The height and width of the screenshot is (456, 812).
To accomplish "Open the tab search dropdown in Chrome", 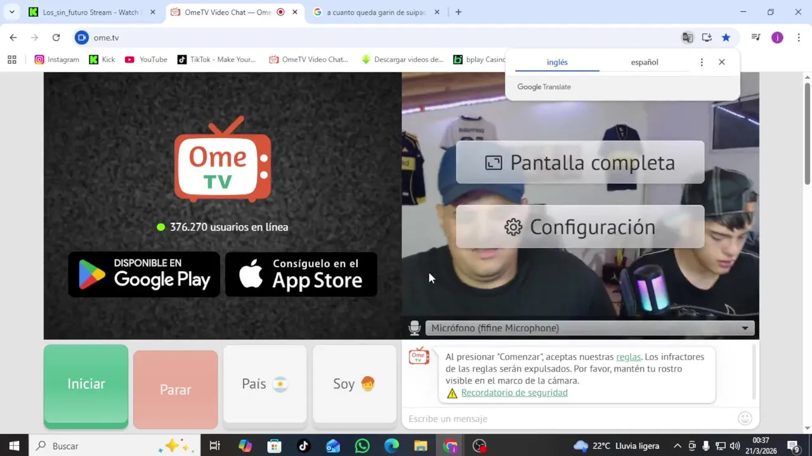I will coord(11,12).
